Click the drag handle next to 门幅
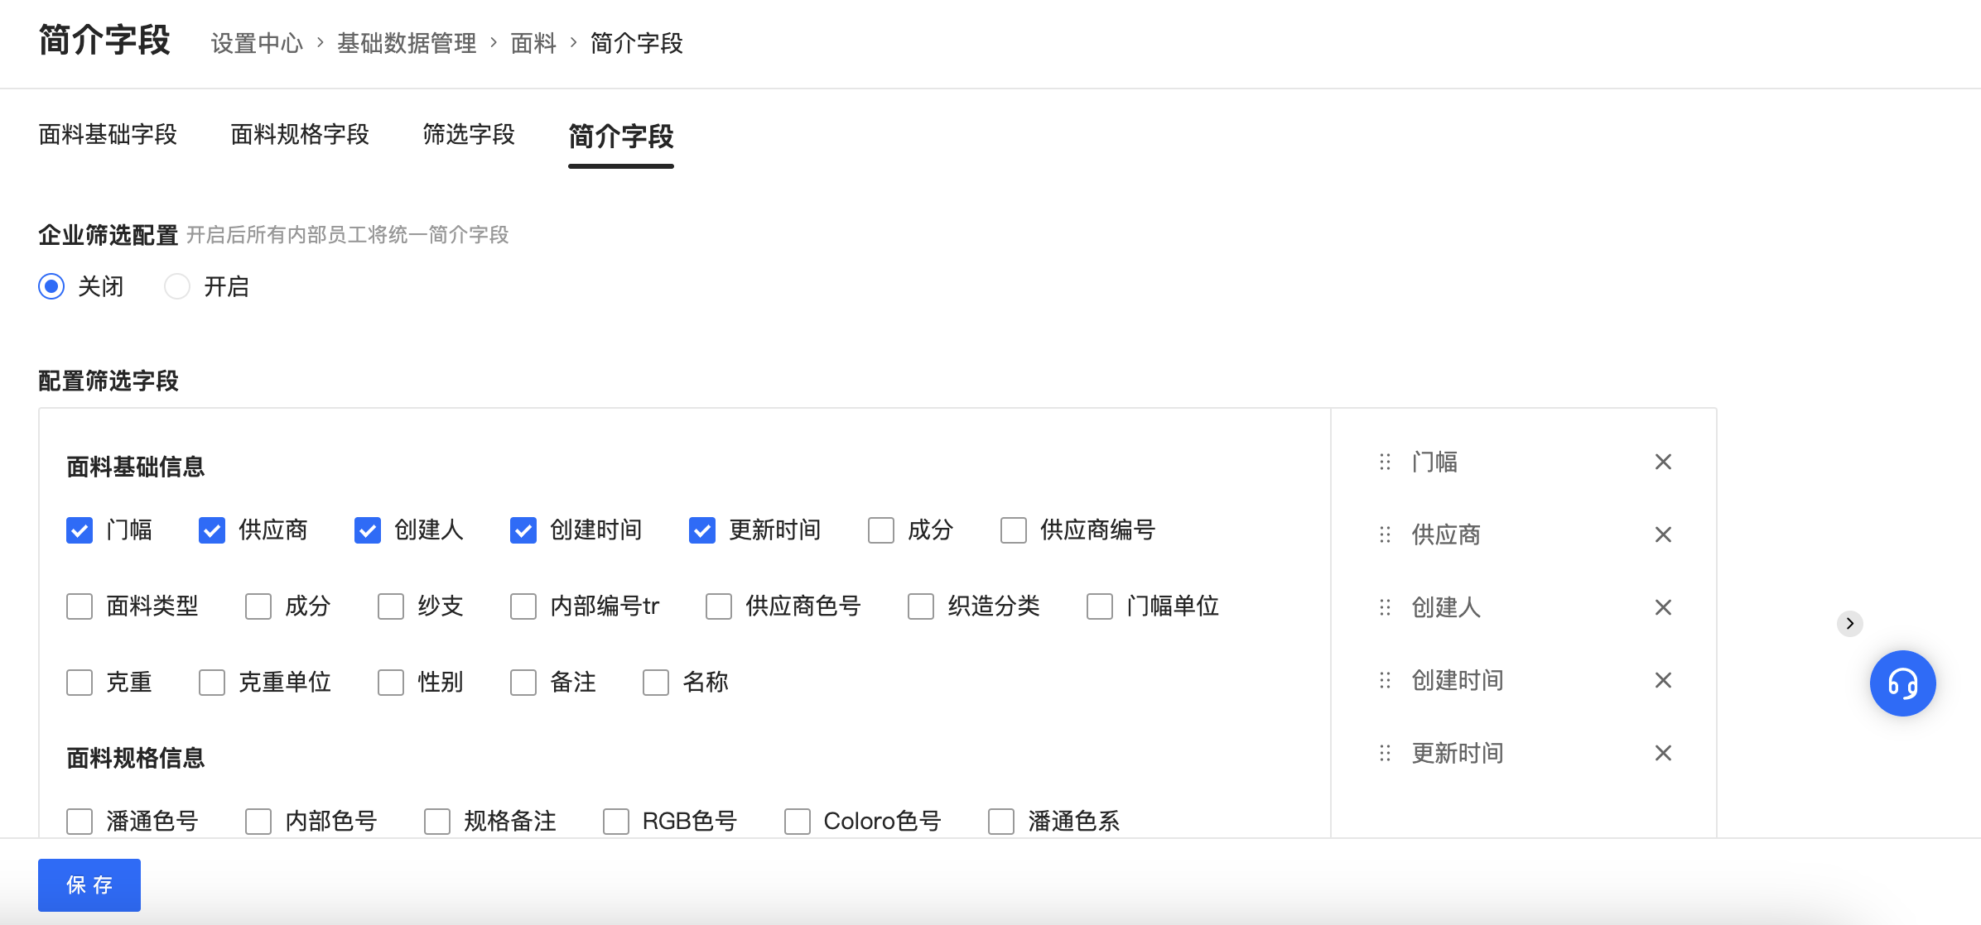 coord(1385,462)
